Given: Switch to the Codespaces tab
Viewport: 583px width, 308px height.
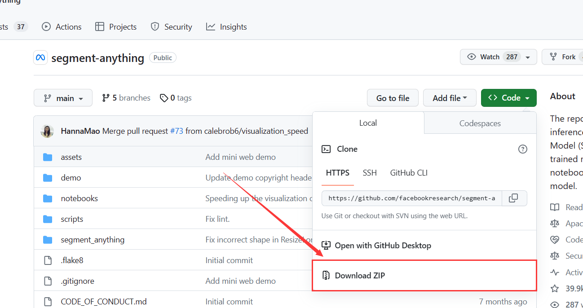Looking at the screenshot, I should point(480,123).
